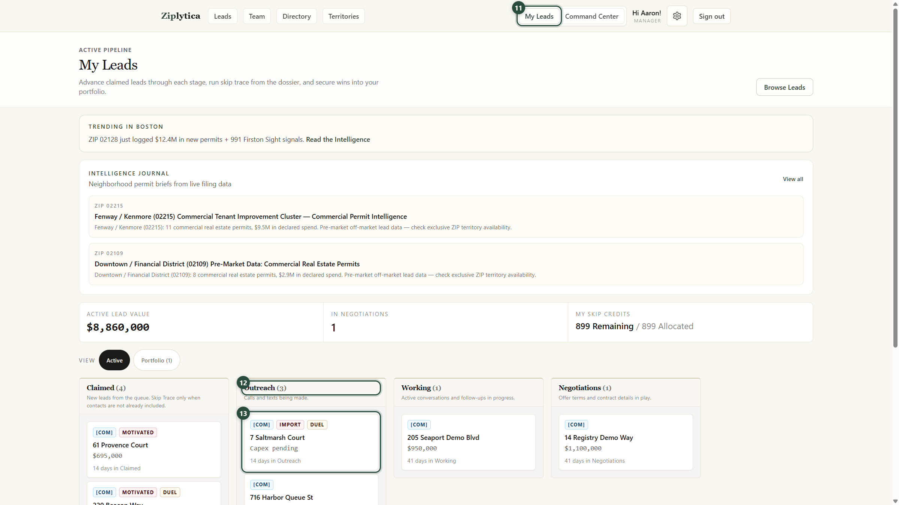
Task: Click the In Negotiations count 1
Action: [x=333, y=328]
